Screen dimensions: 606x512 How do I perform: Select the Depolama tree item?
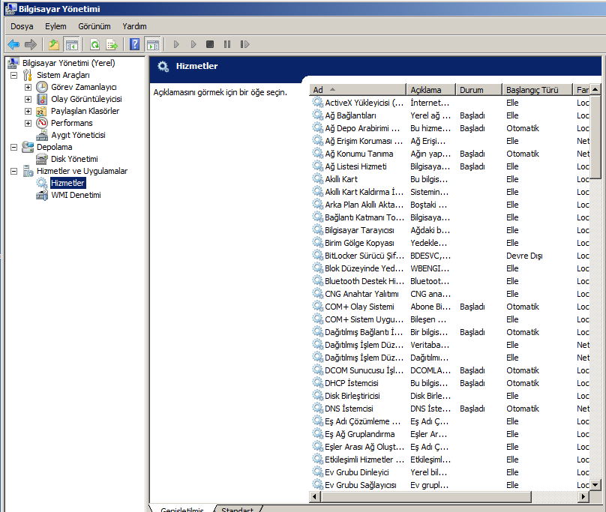(55, 147)
